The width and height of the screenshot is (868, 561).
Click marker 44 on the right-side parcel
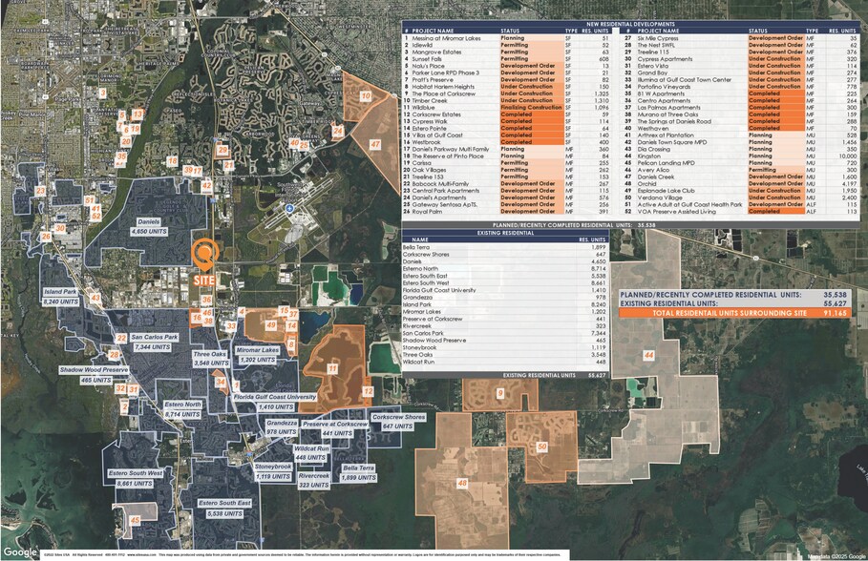tap(648, 355)
